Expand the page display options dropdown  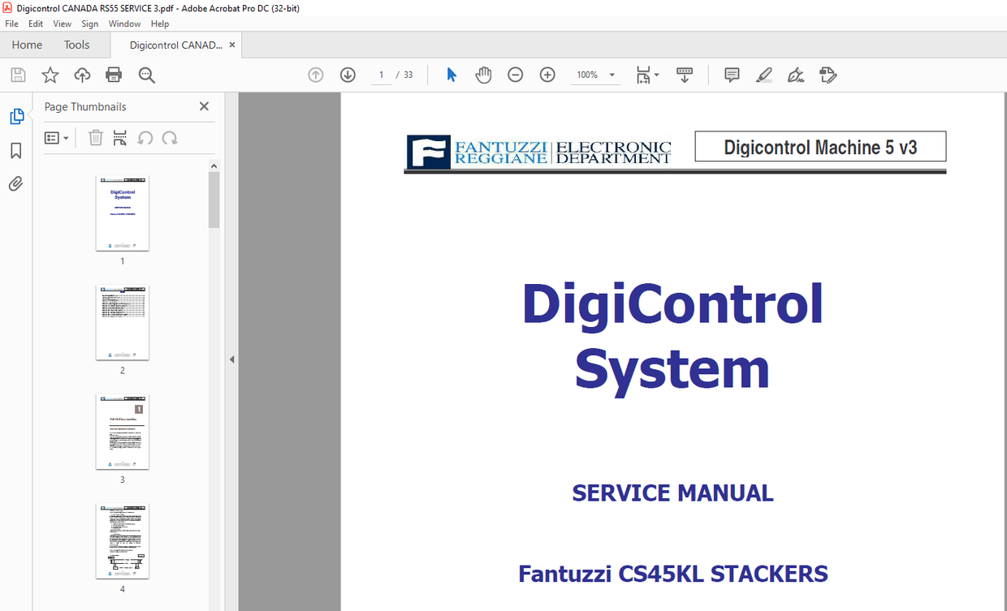point(656,75)
